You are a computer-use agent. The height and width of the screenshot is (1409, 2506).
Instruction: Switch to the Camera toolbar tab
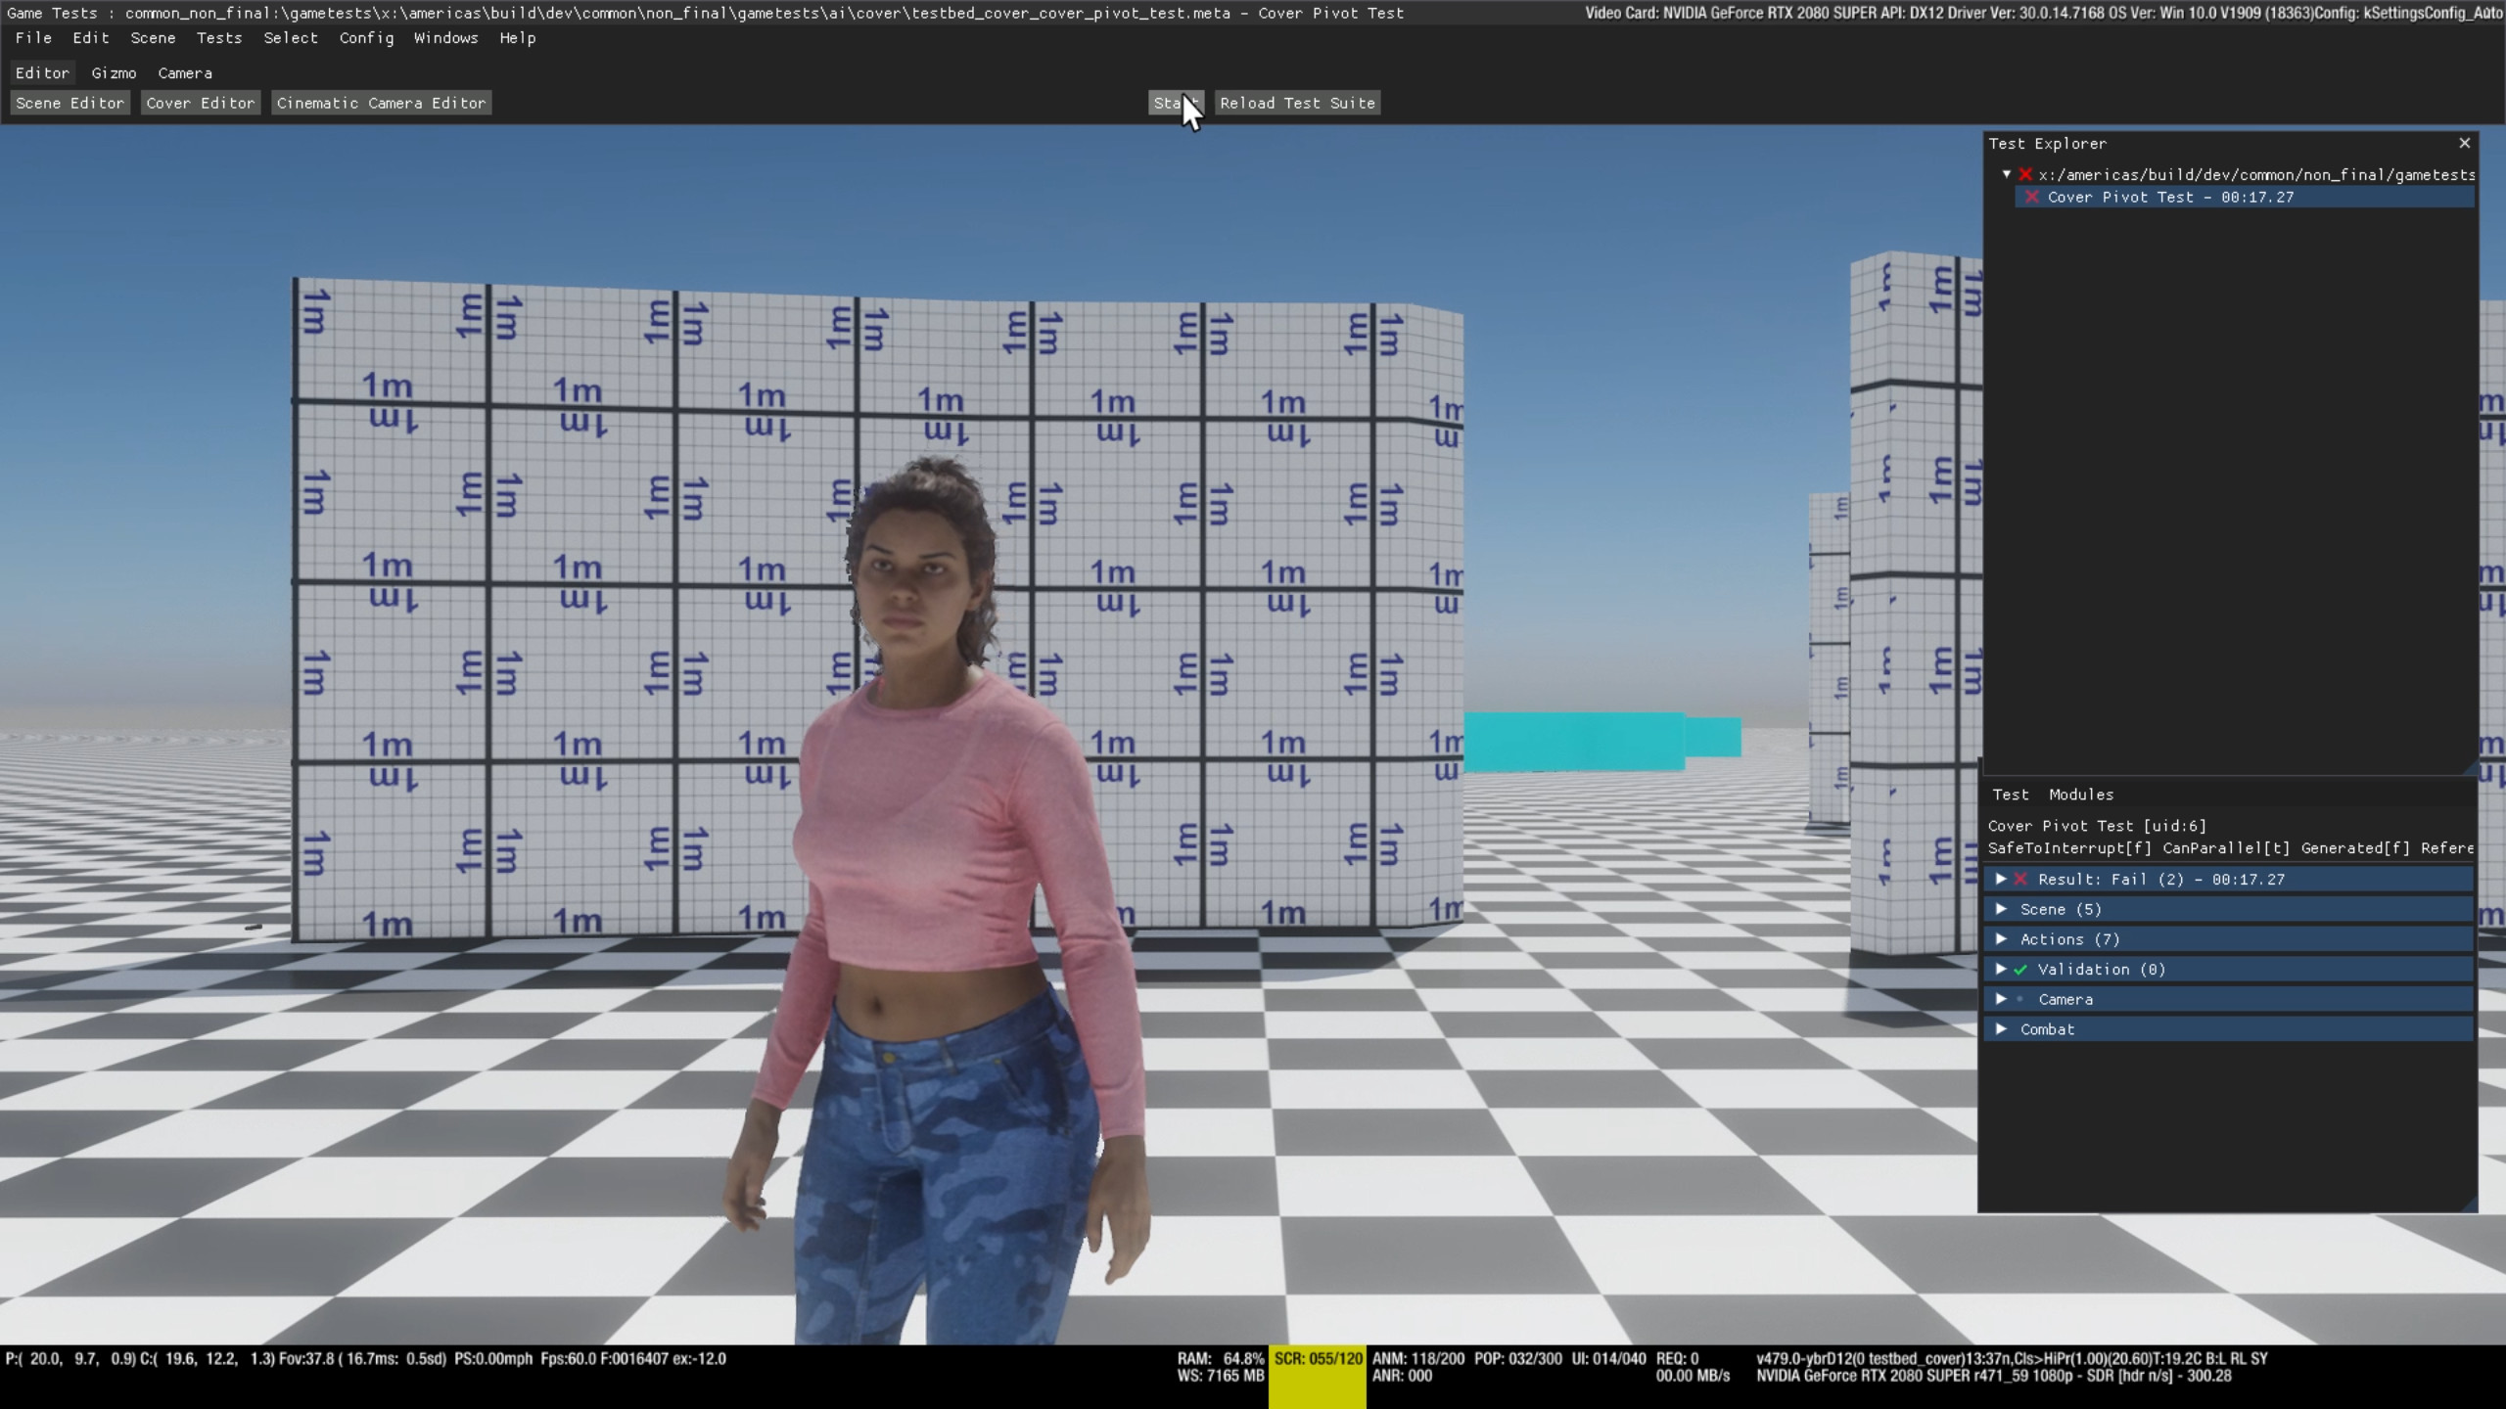pyautogui.click(x=185, y=73)
